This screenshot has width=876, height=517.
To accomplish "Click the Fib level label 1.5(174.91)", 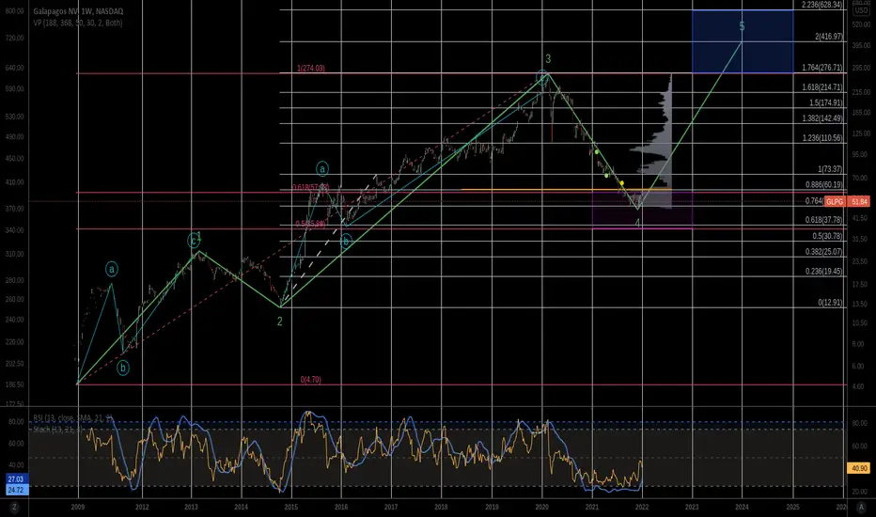I will [x=826, y=102].
